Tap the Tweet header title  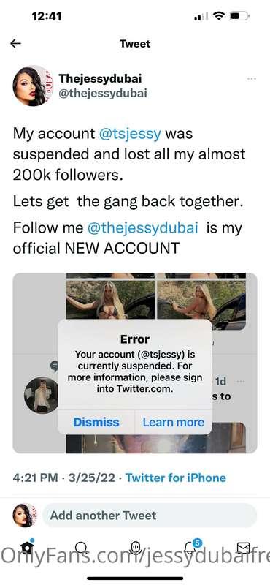(135, 44)
